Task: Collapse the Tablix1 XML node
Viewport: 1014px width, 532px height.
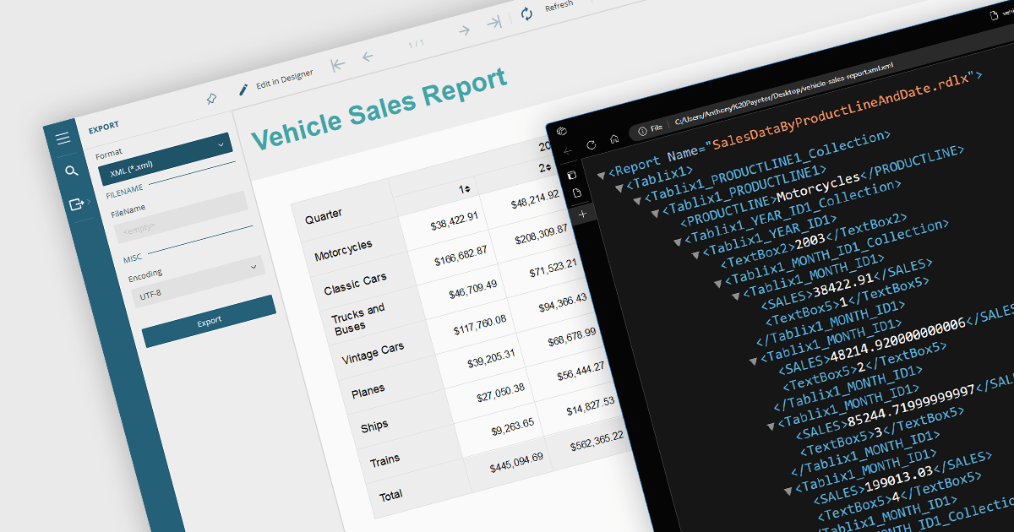Action: tap(619, 187)
